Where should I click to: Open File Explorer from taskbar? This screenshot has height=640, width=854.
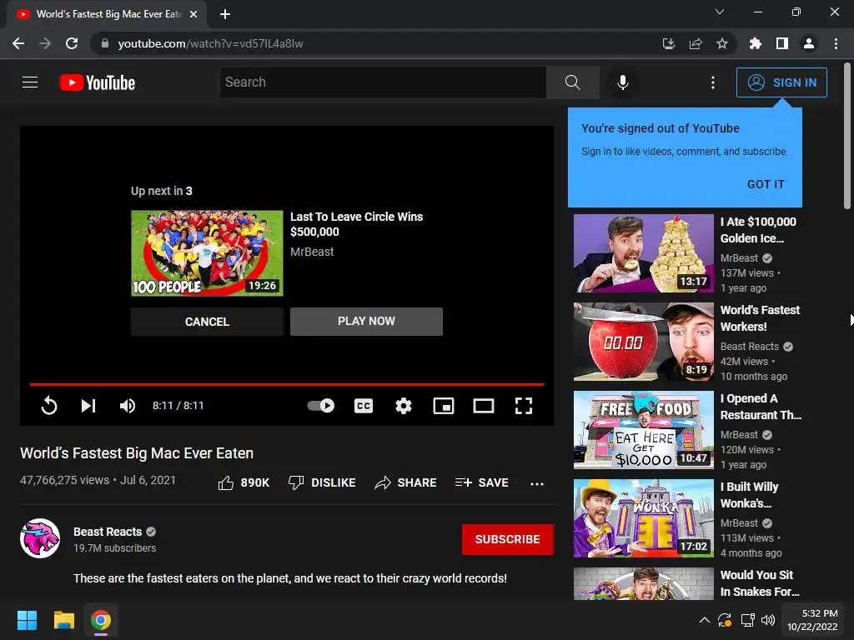tap(63, 620)
